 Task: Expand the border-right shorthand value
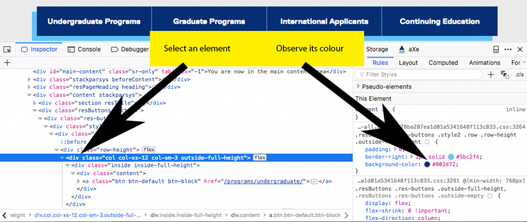(x=412, y=157)
